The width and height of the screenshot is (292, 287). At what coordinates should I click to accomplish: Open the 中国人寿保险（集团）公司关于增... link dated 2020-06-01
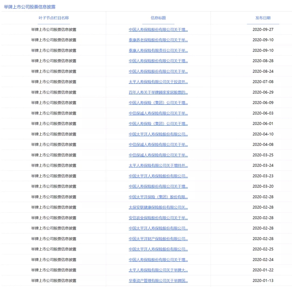click(x=158, y=124)
